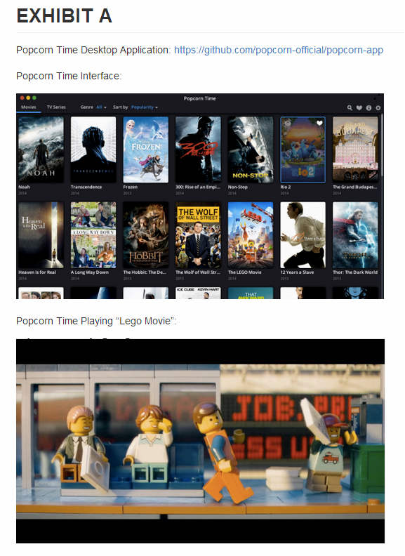The height and width of the screenshot is (556, 405).
Task: Click the "12 Years a Slave" title text
Action: point(297,272)
